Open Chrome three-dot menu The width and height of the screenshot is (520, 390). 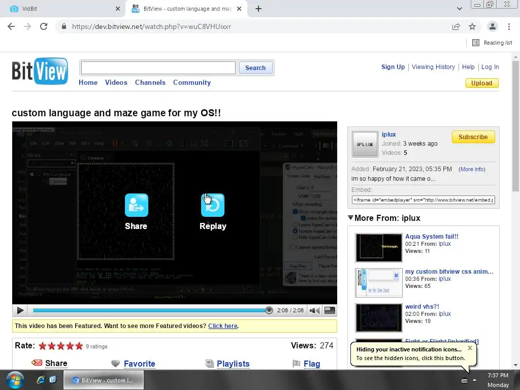pos(509,26)
